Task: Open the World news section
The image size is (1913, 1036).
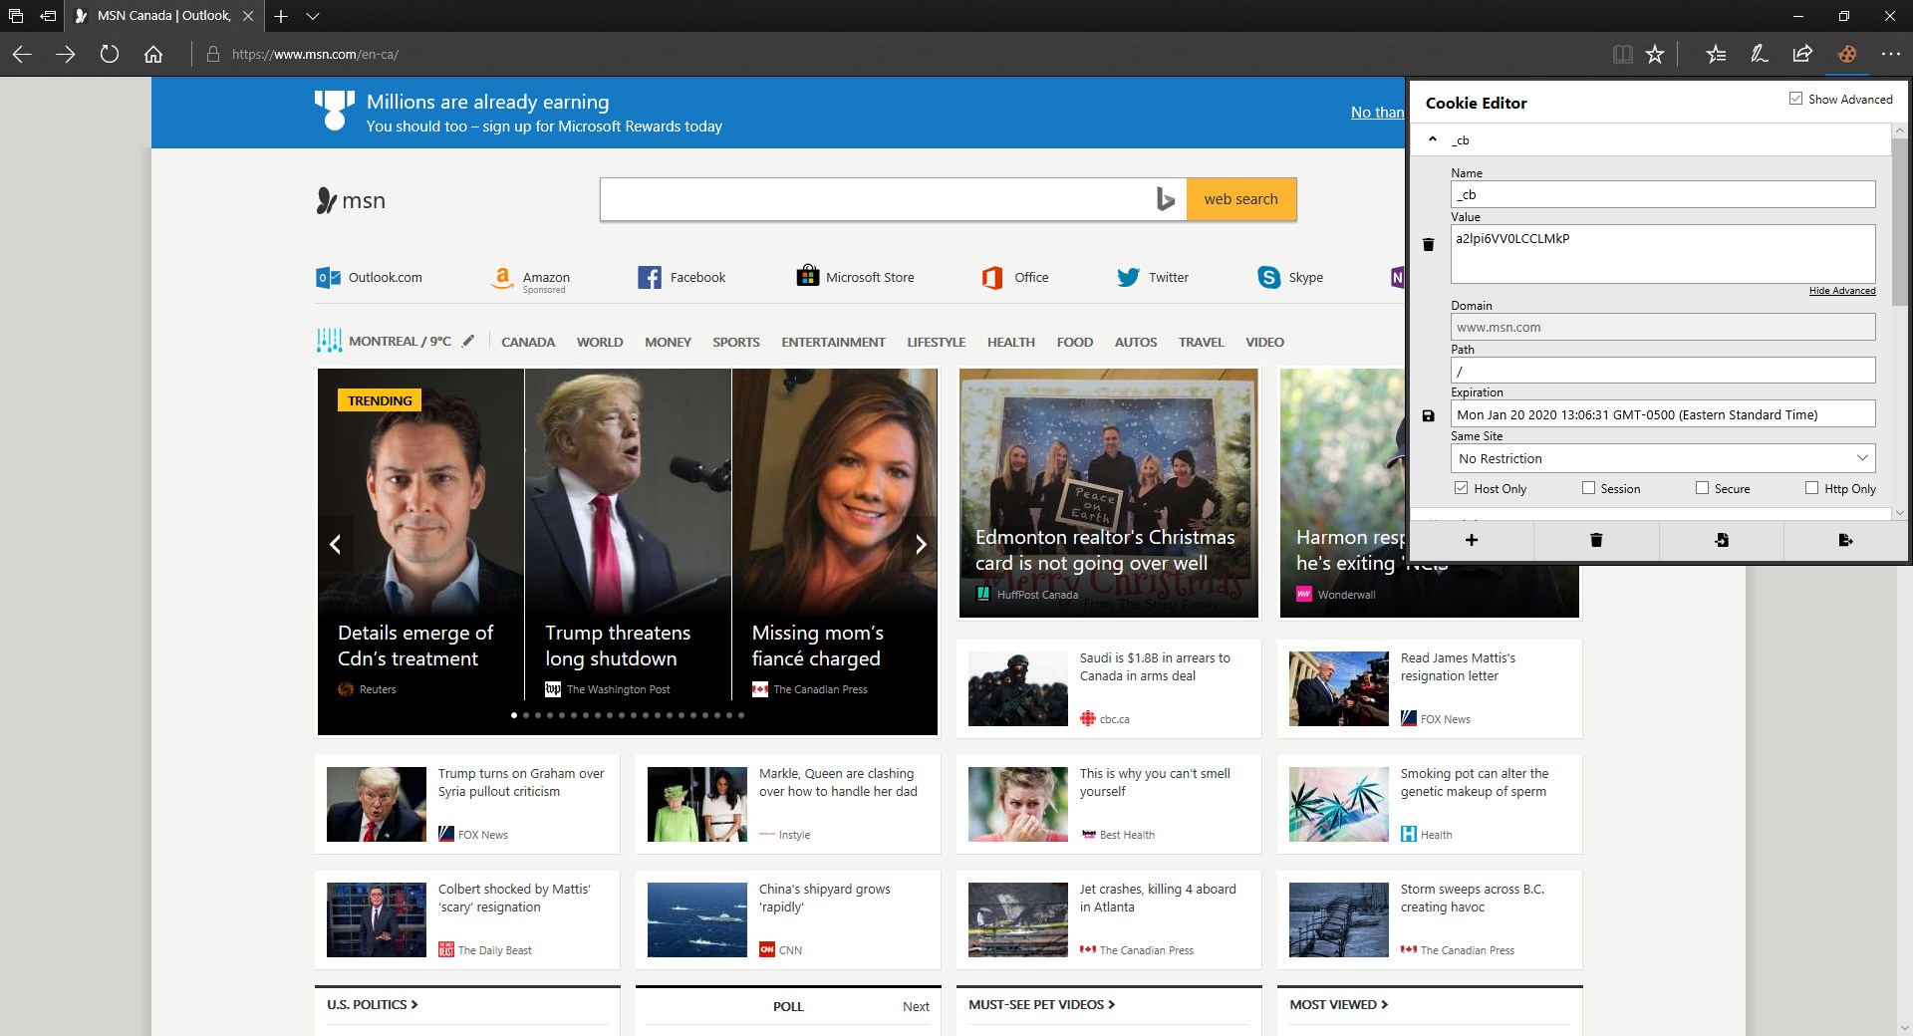Action: [600, 342]
